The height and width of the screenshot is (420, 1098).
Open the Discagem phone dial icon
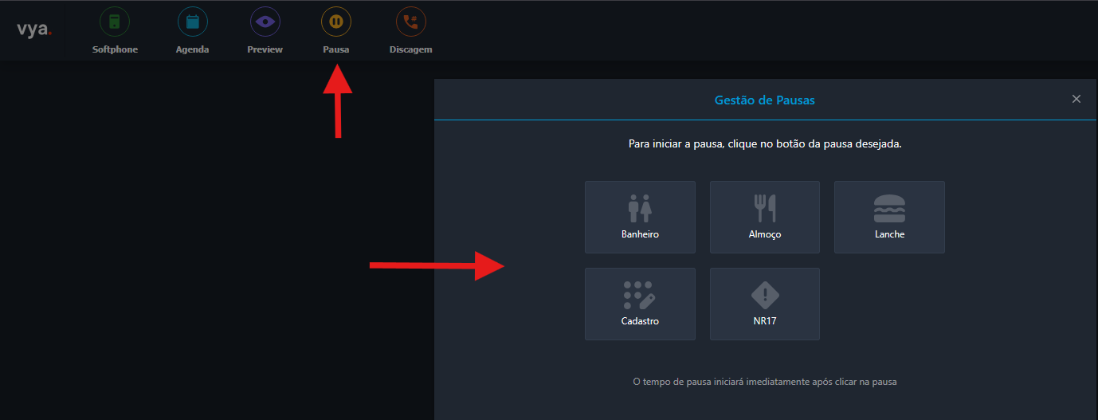click(410, 22)
